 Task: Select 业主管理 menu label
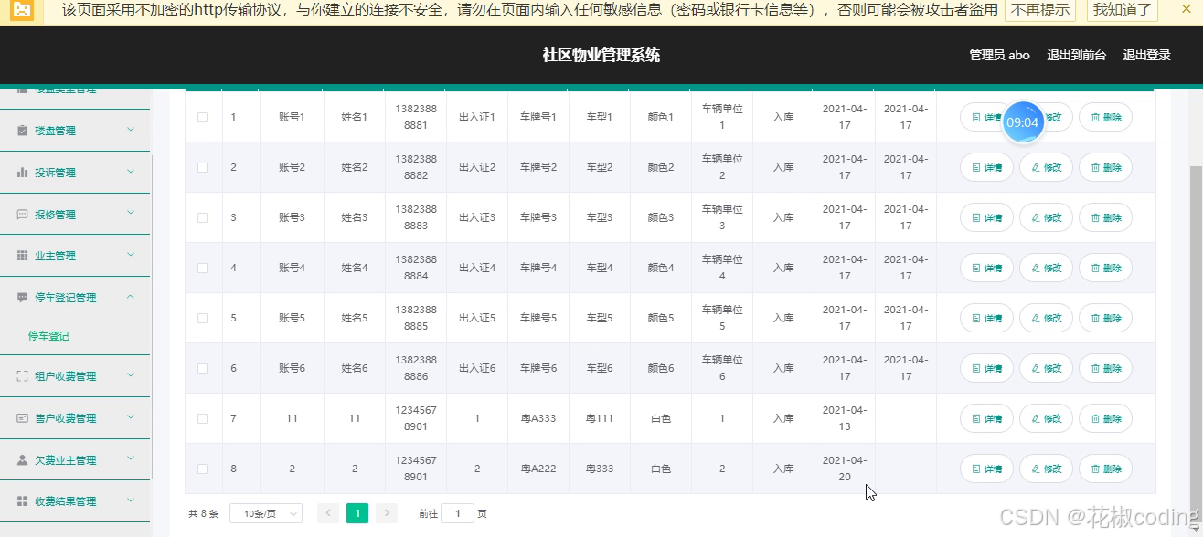click(55, 256)
